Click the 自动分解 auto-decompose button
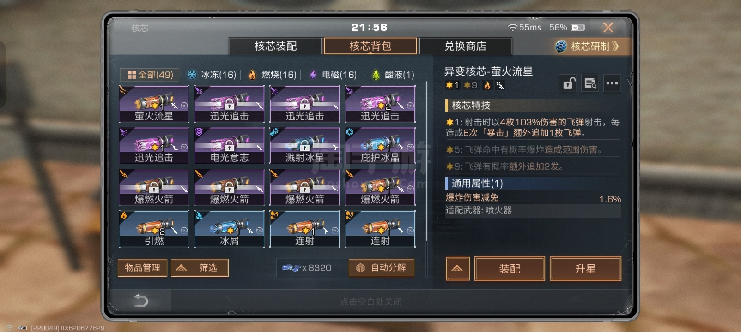741x332 pixels. pos(382,268)
